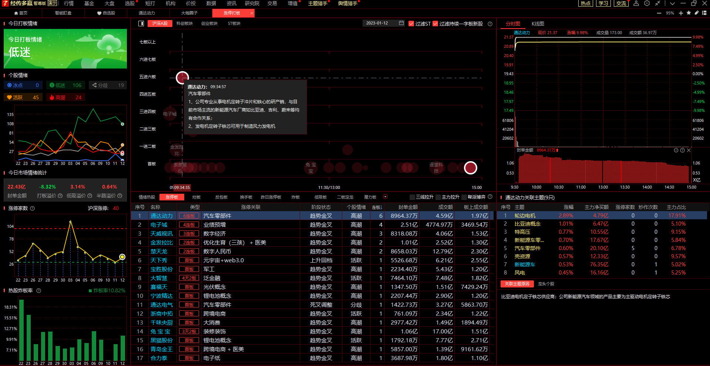
Task: Switch to the 智能盯盘 tab
Action: click(63, 13)
